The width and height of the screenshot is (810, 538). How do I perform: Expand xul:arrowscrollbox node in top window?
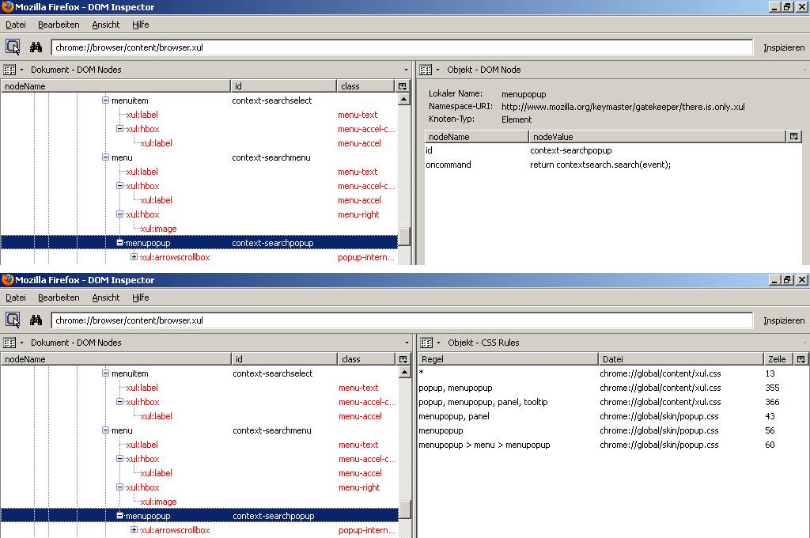(134, 257)
